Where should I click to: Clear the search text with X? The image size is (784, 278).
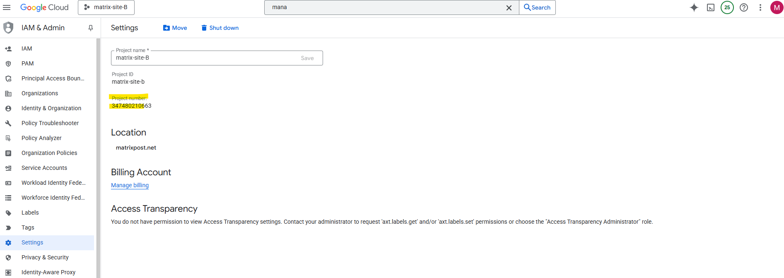[x=509, y=7]
